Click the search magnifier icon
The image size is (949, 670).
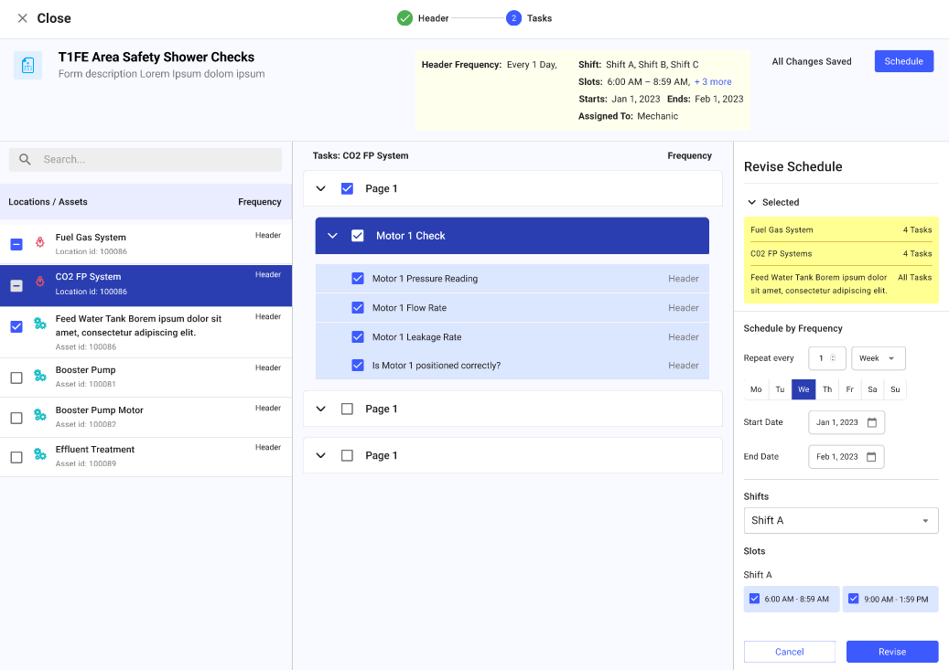25,159
